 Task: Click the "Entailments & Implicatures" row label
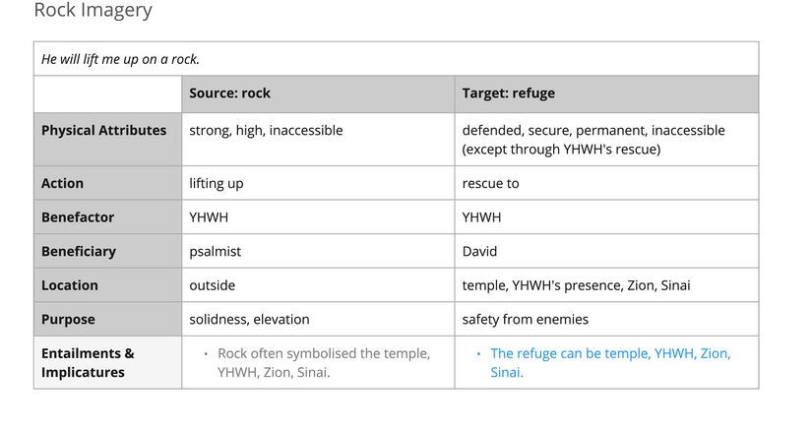tap(88, 362)
